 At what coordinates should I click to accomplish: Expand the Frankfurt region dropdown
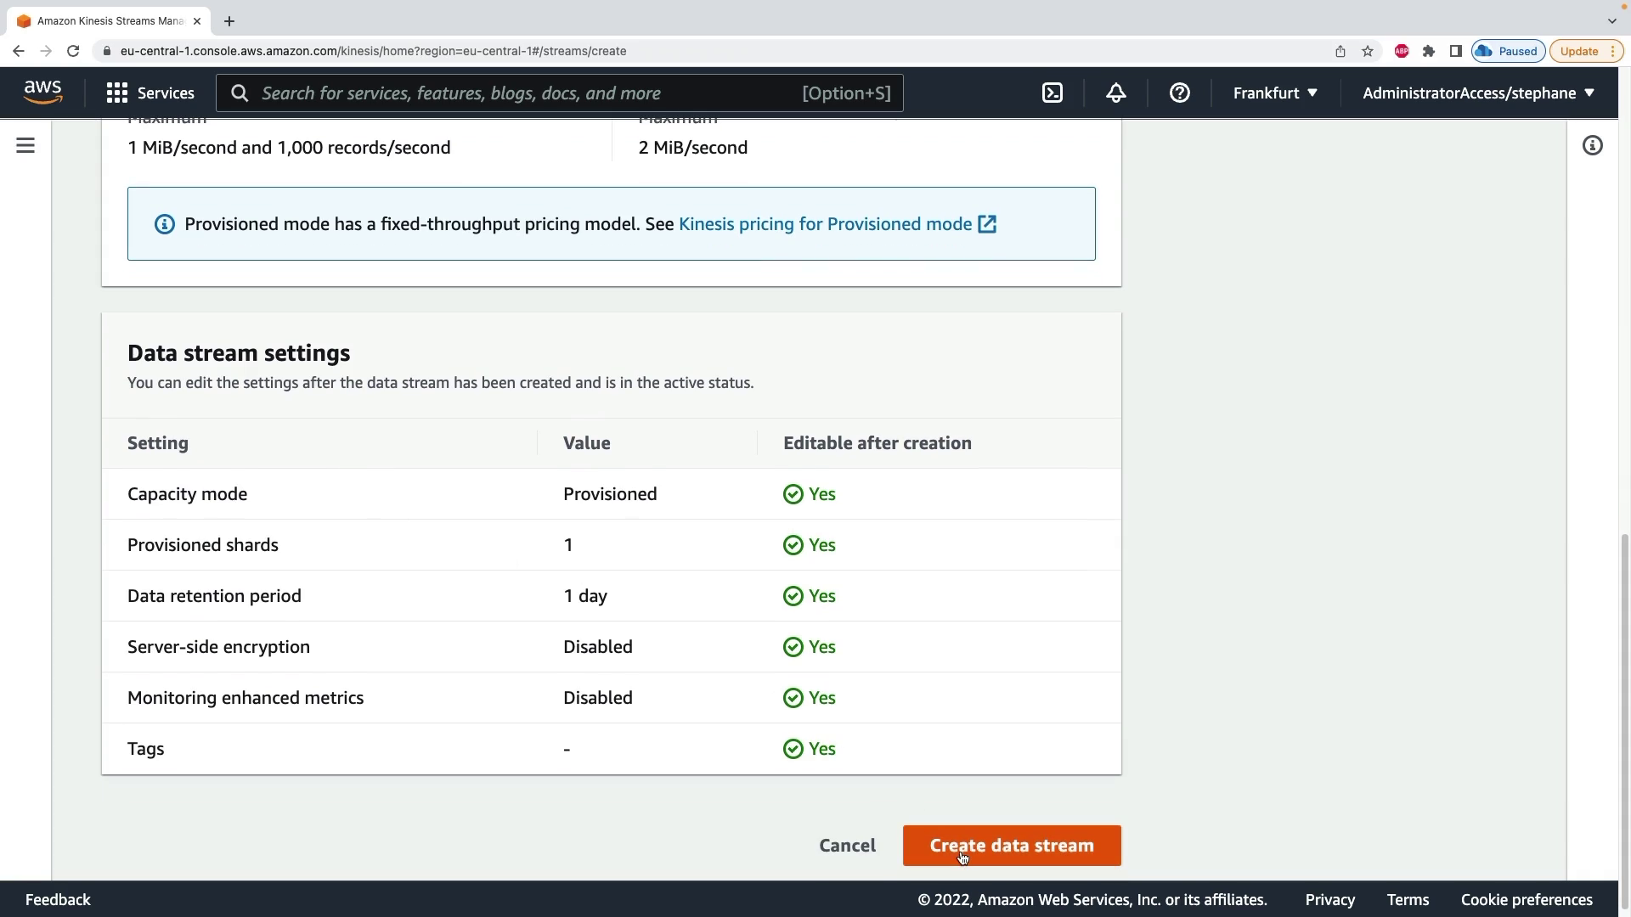1275,93
